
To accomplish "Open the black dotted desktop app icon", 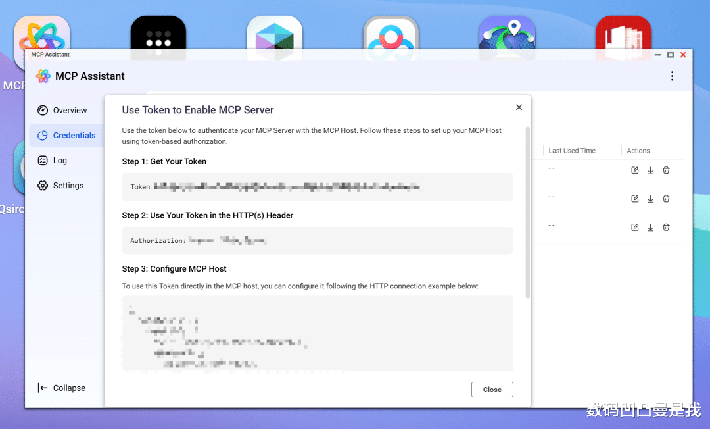I will click(x=158, y=38).
